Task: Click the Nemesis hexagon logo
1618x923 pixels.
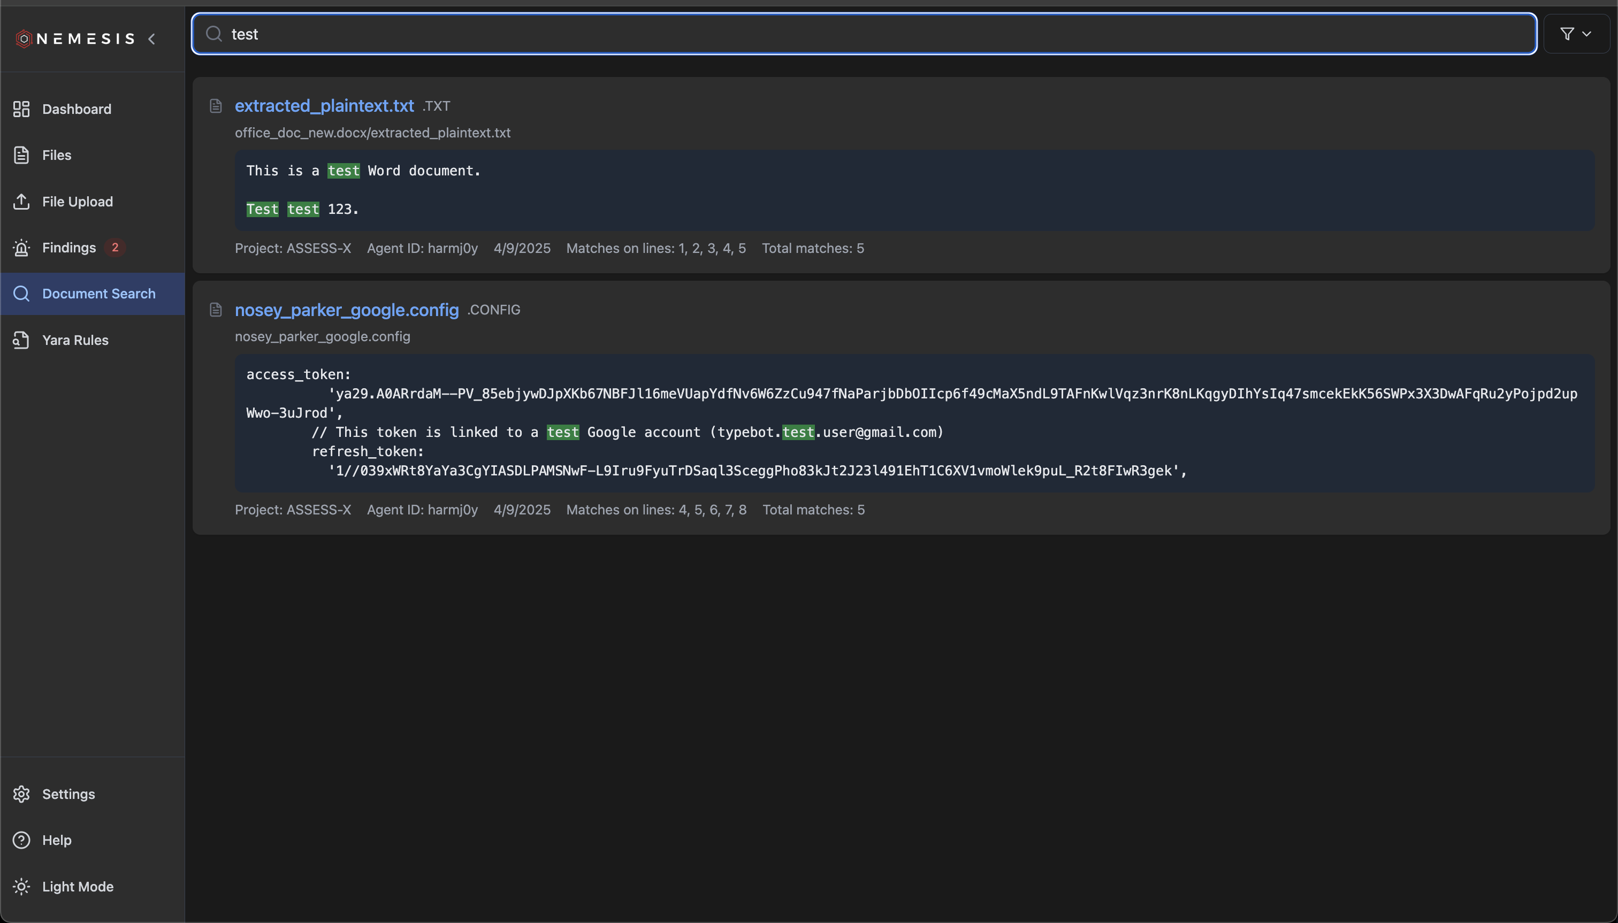Action: 24,38
